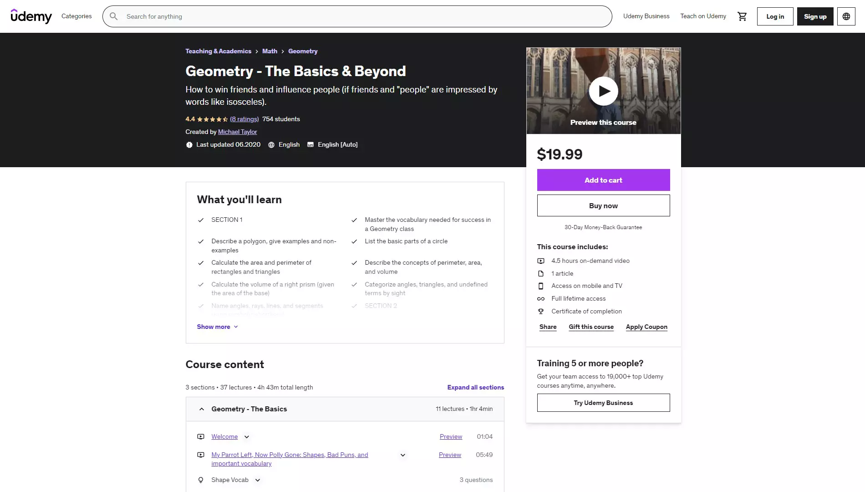Click the Udemy logo
The image size is (865, 492).
pyautogui.click(x=31, y=16)
